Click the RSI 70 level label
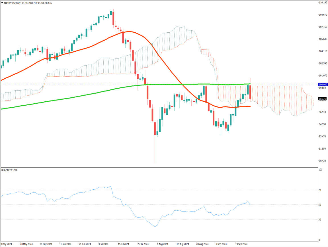The image size is (328, 247). 320,190
